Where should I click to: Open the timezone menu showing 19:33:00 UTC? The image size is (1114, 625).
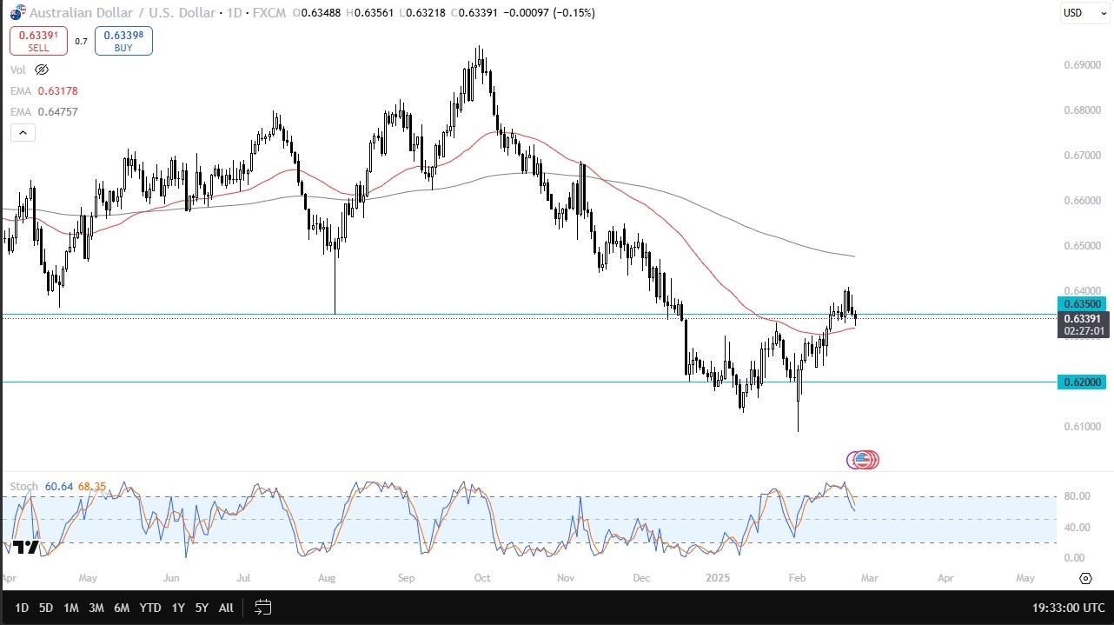coord(1065,608)
